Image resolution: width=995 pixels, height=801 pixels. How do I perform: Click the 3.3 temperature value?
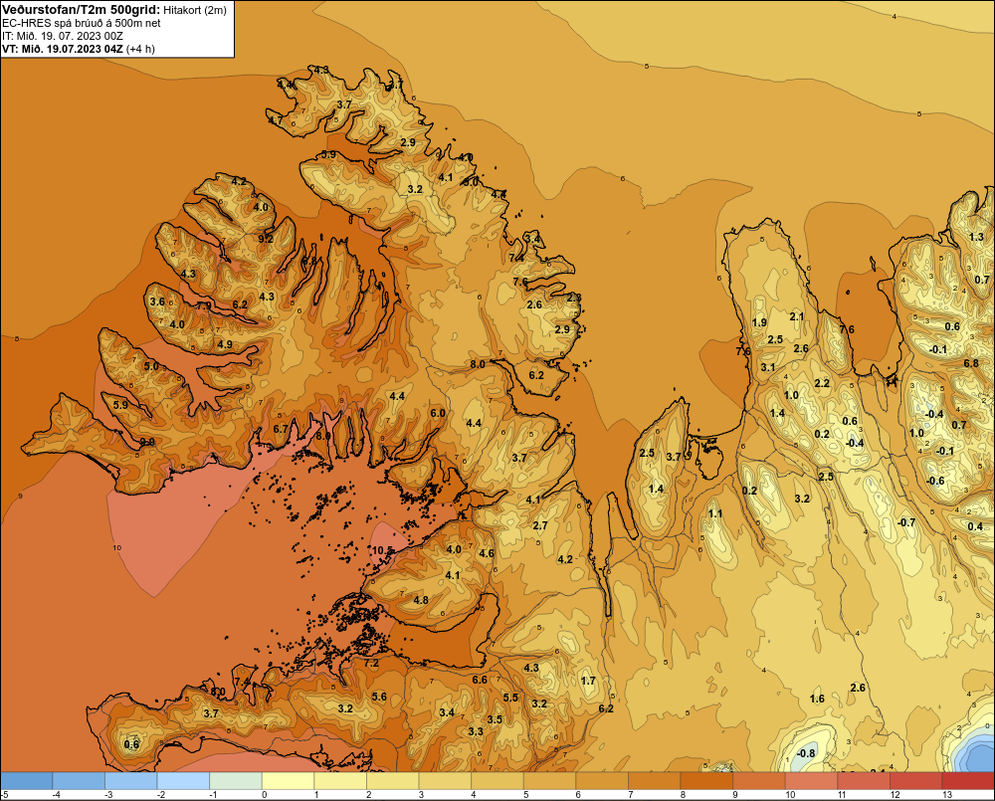click(x=476, y=731)
